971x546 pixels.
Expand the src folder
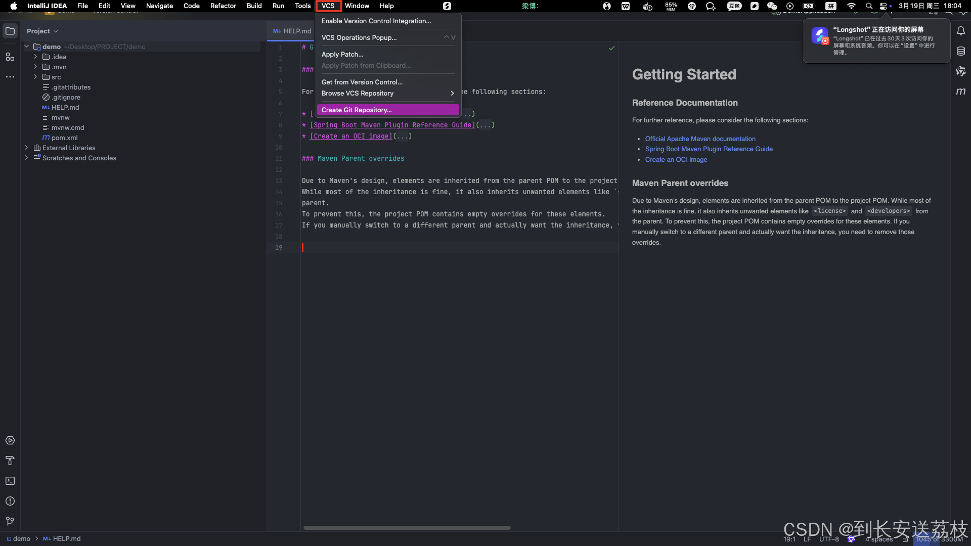tap(35, 77)
